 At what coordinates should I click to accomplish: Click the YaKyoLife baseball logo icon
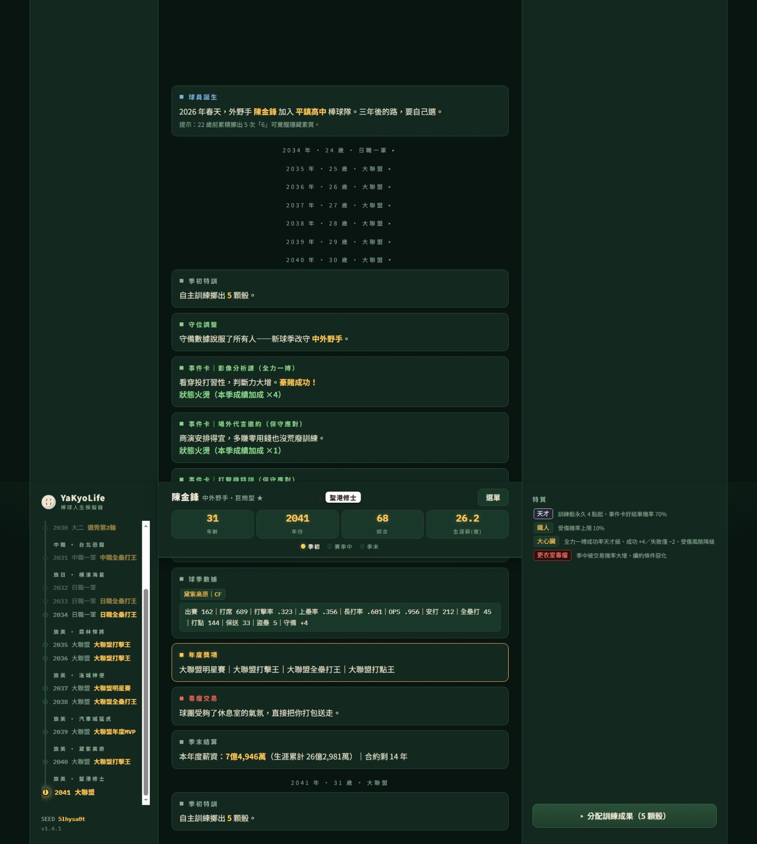[x=49, y=501]
